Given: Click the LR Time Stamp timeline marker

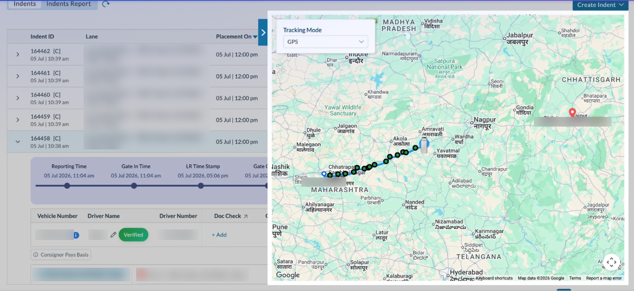Looking at the screenshot, I should point(201,186).
